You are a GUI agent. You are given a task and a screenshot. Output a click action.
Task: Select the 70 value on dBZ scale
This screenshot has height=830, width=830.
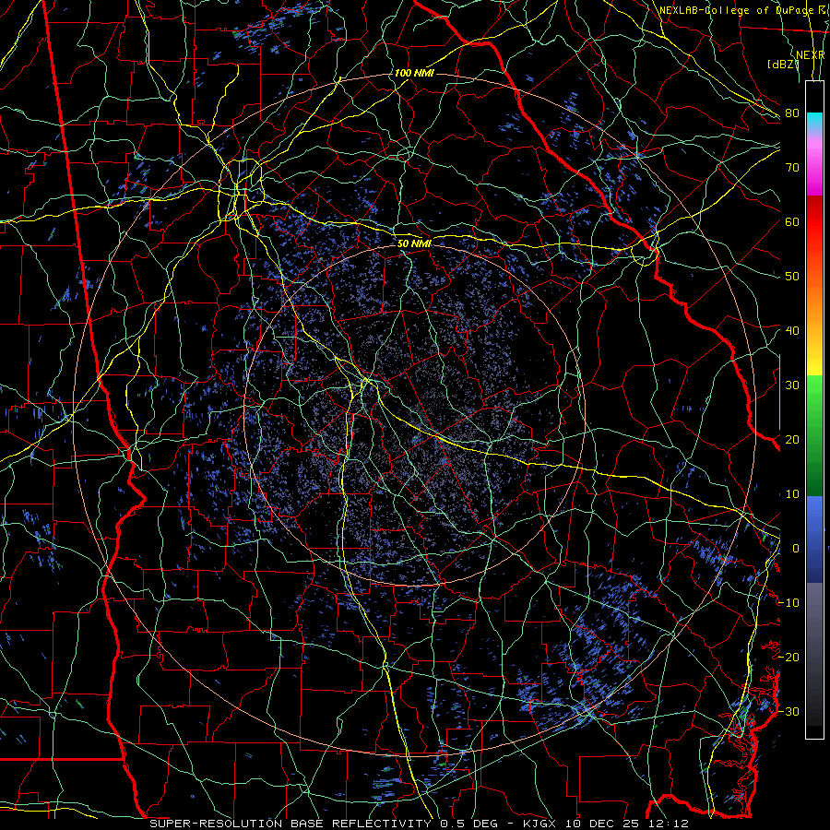(x=792, y=168)
